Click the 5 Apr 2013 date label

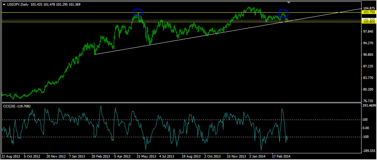(x=123, y=156)
